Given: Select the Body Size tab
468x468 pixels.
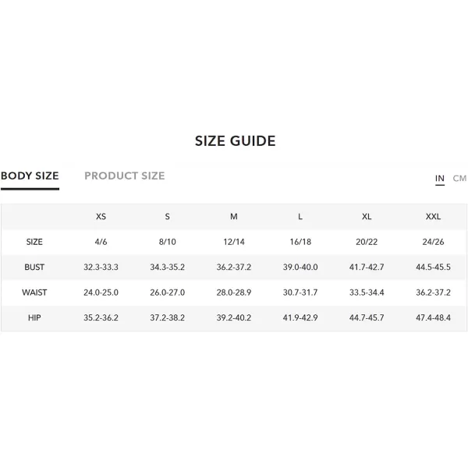Looking at the screenshot, I should click(30, 175).
